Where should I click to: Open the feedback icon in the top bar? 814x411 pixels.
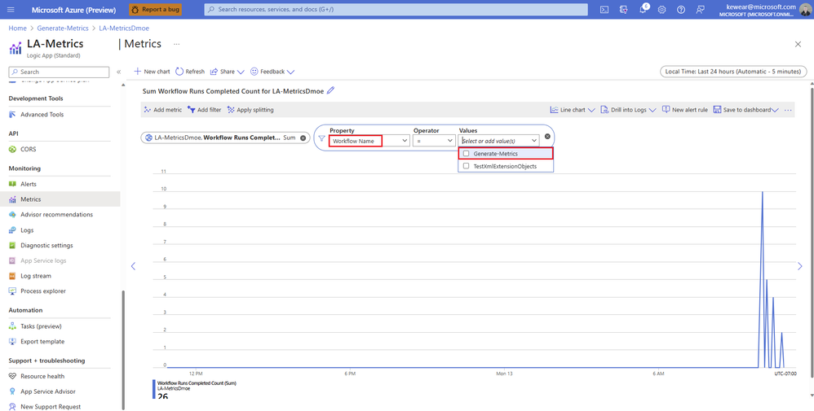pyautogui.click(x=701, y=9)
